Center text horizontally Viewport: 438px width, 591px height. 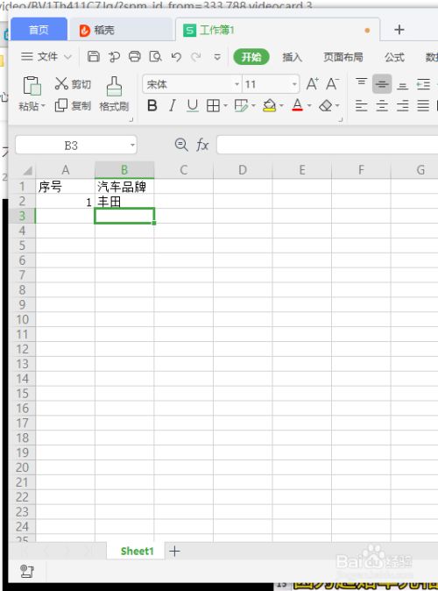(382, 106)
